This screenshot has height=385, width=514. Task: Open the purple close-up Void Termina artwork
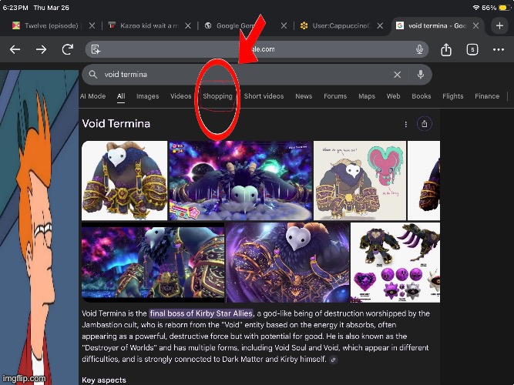click(x=287, y=262)
